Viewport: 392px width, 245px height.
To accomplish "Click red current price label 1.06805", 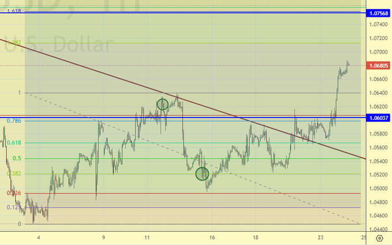I will click(379, 66).
